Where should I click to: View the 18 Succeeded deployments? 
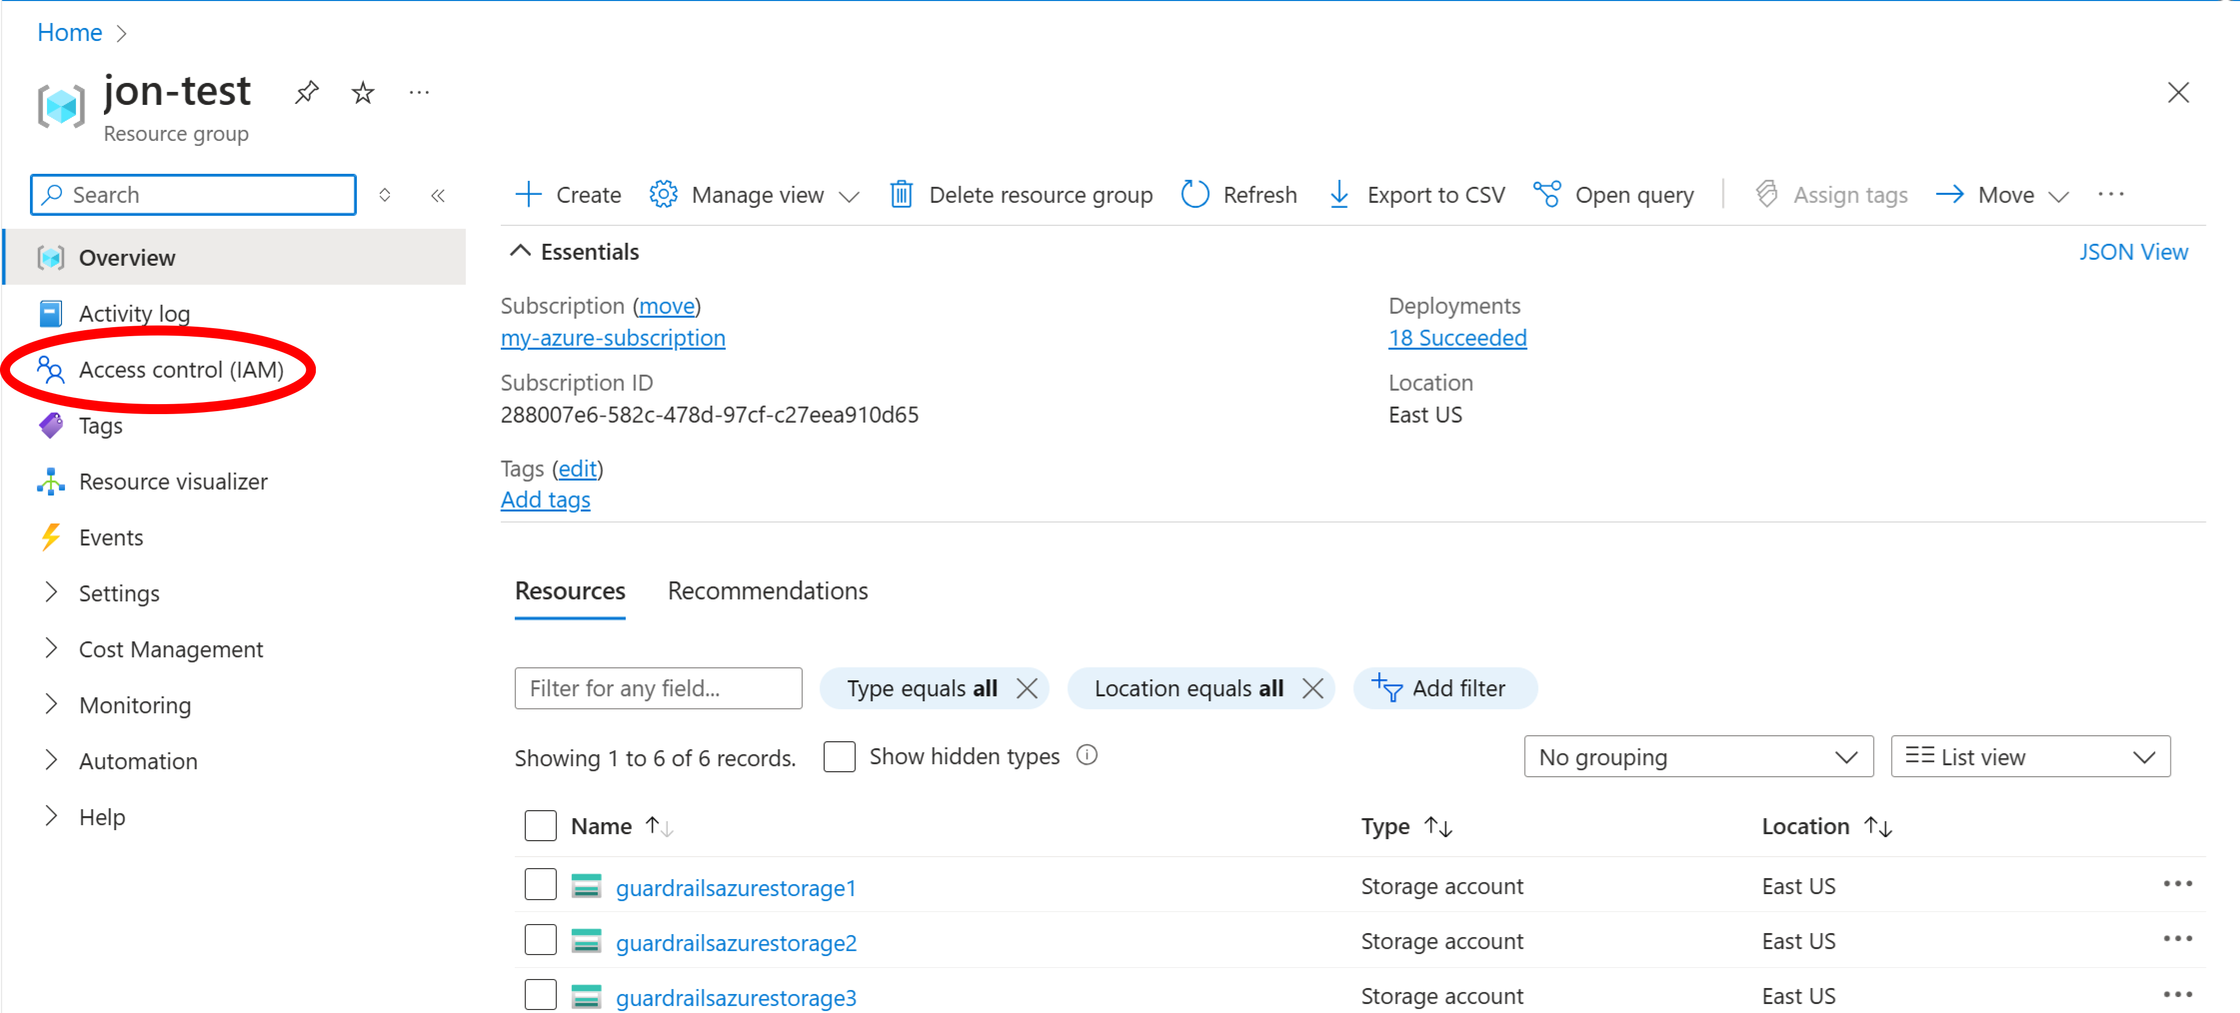click(x=1457, y=338)
